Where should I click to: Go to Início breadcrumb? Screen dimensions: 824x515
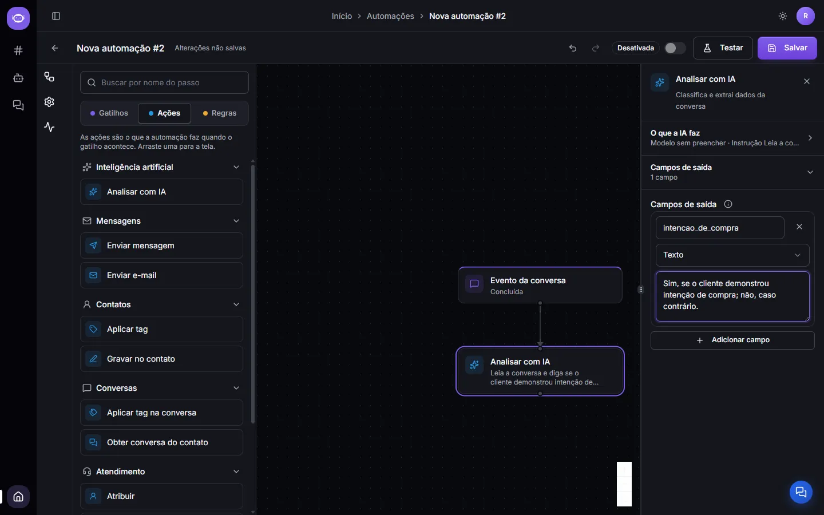(x=342, y=16)
